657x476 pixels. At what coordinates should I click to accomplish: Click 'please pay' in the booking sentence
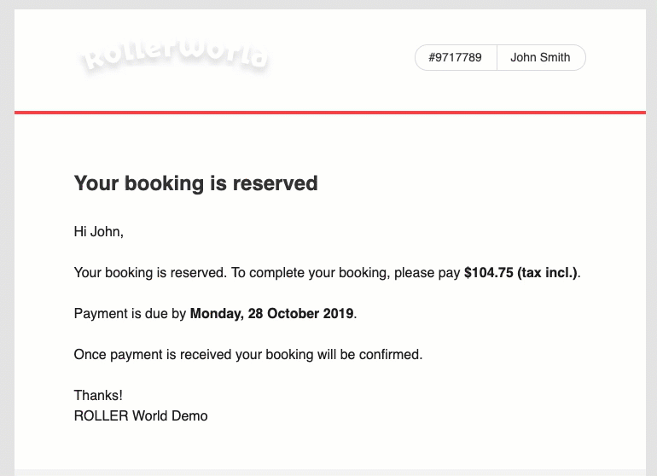coord(427,273)
